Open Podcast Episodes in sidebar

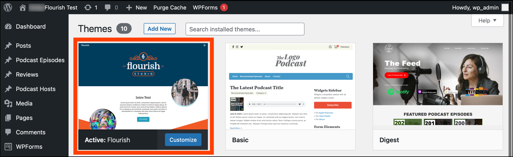point(40,60)
